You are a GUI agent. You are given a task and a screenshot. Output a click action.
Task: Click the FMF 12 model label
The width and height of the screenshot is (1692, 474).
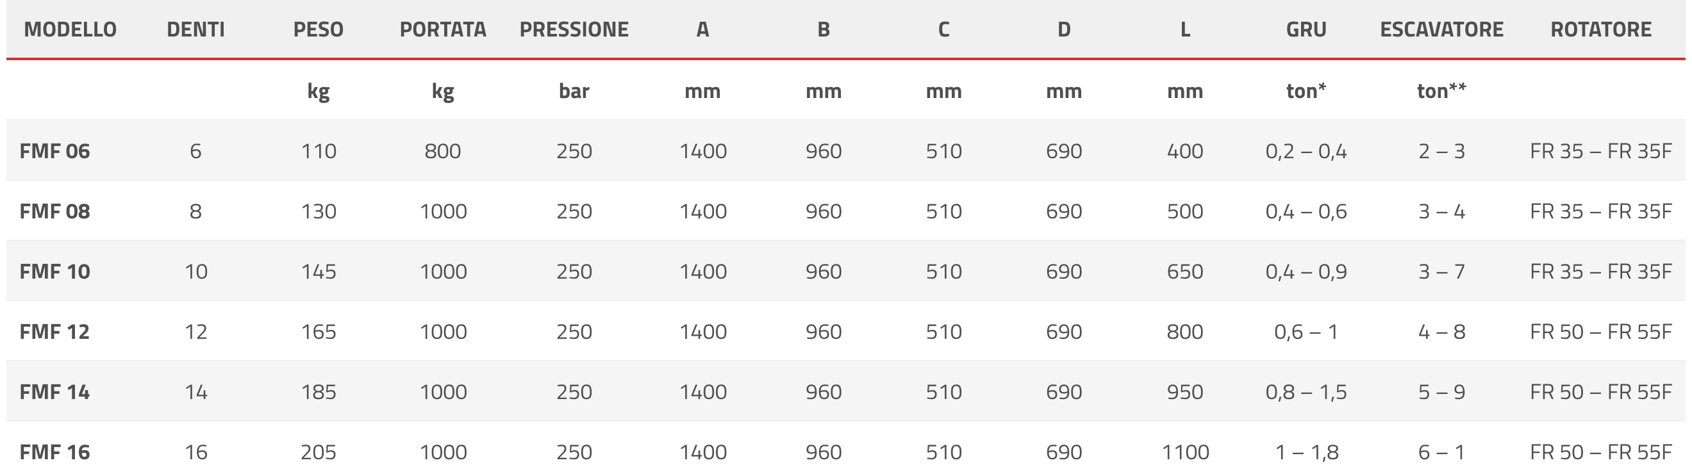[x=54, y=332]
